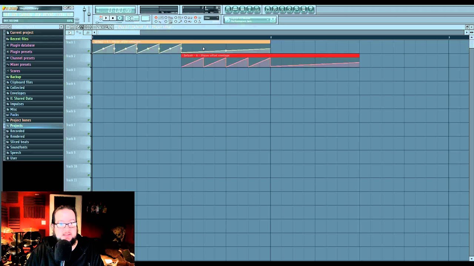Open the Piano Roll view button
Image resolution: width=474 pixels, height=266 pixels.
click(x=242, y=9)
